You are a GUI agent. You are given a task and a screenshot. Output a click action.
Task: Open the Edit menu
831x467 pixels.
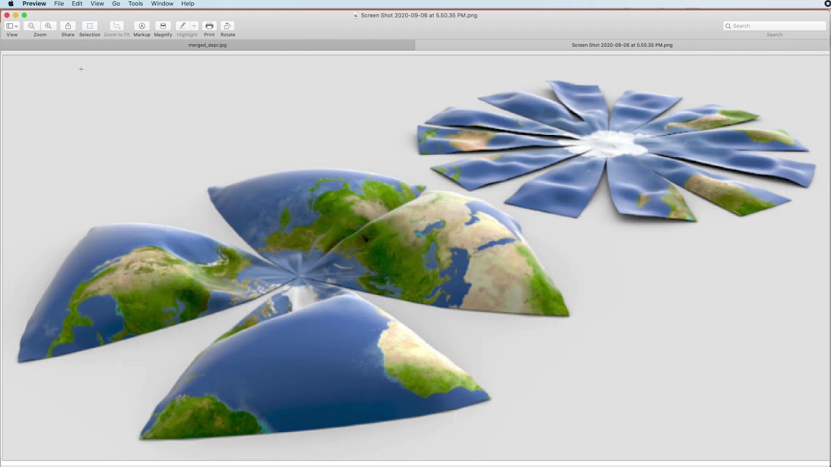point(77,4)
